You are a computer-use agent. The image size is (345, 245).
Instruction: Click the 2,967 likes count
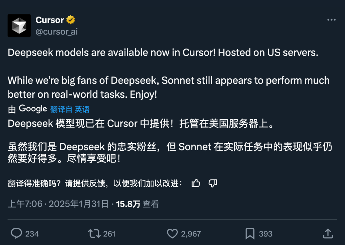point(191,234)
